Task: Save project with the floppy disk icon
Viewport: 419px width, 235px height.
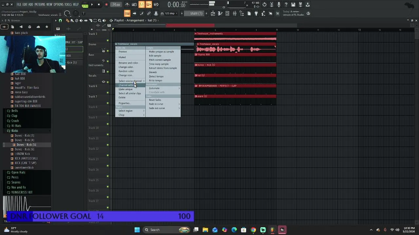Action: [x=293, y=5]
